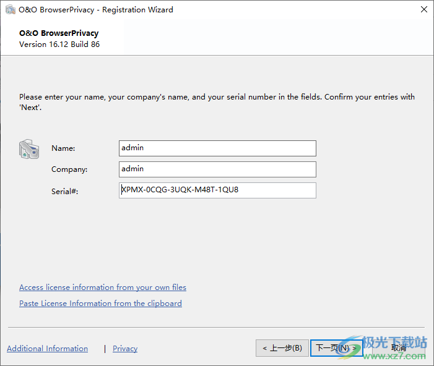Proceed with the 下一页(N) button
The width and height of the screenshot is (434, 366).
click(x=336, y=348)
